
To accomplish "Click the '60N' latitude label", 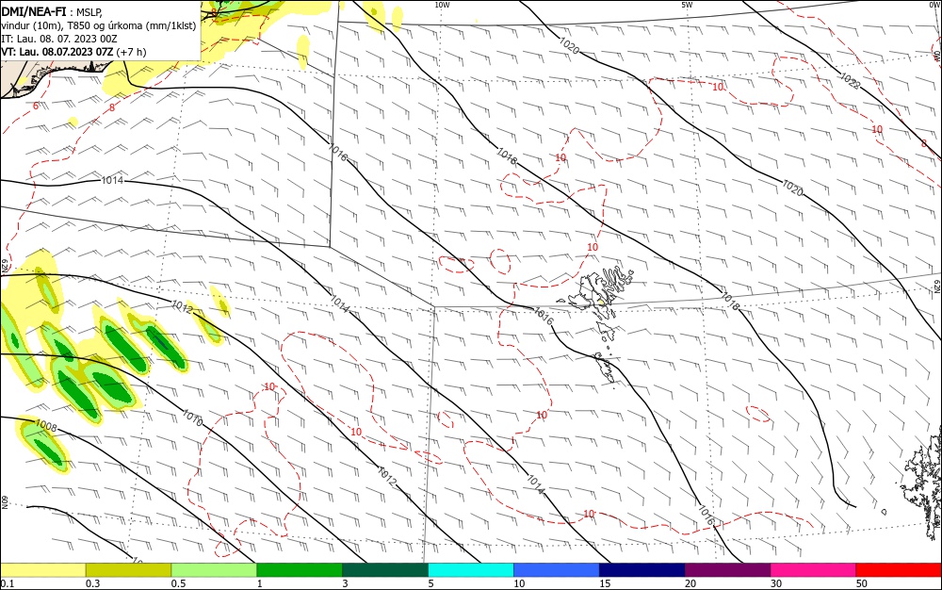I will click(4, 502).
